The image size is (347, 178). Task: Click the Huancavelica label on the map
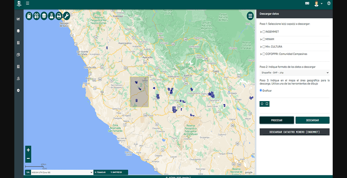(x=125, y=43)
